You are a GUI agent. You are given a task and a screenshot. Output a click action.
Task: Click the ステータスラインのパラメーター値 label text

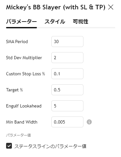point(50,146)
